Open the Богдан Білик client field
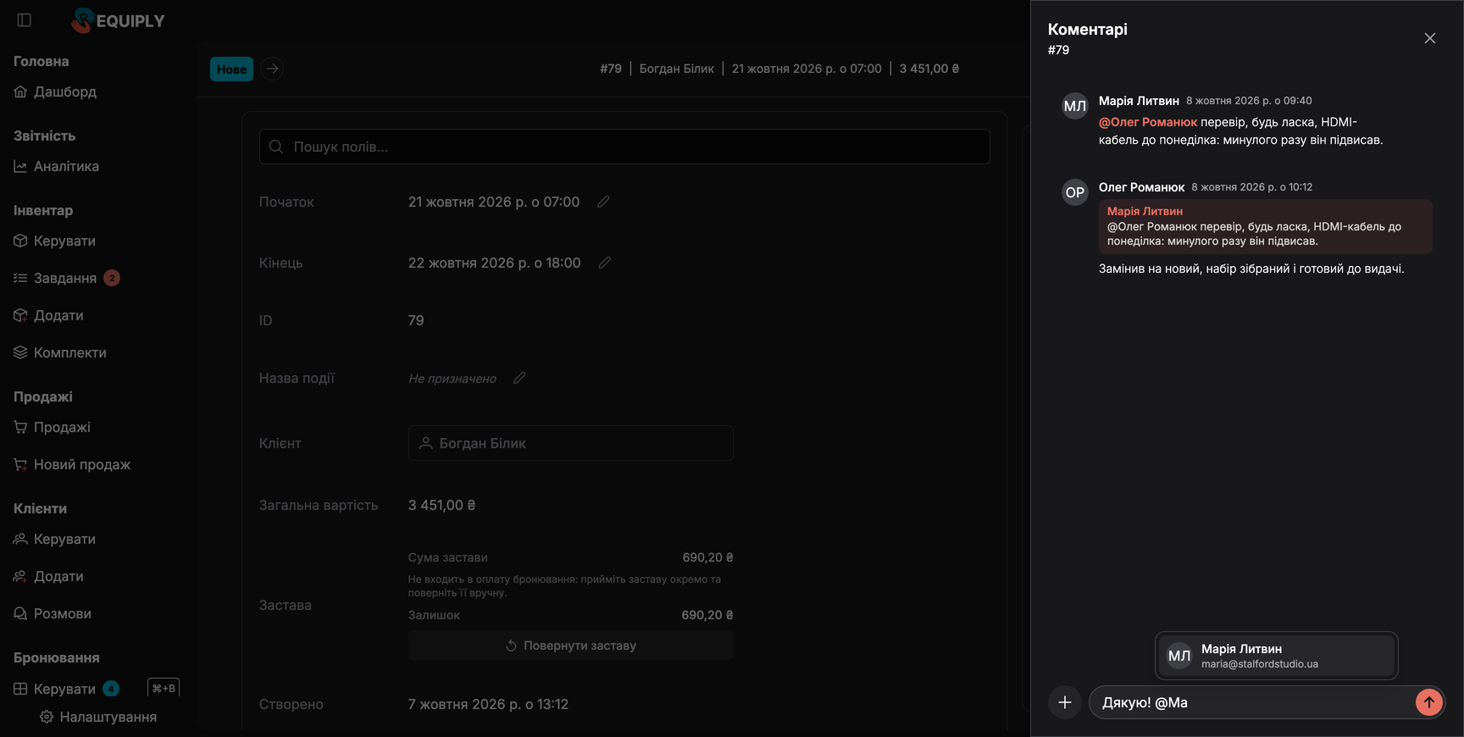This screenshot has height=737, width=1464. point(571,443)
